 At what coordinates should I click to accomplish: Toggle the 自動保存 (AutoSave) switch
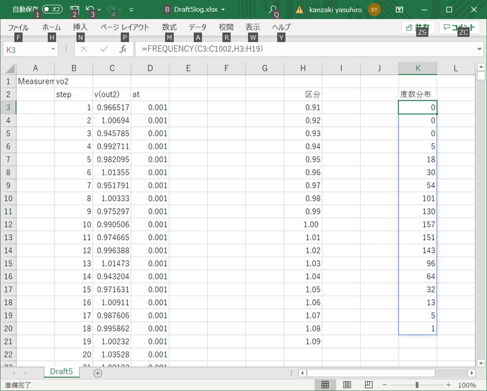[x=52, y=9]
